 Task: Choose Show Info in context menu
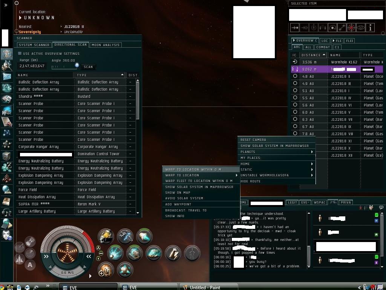click(x=201, y=216)
